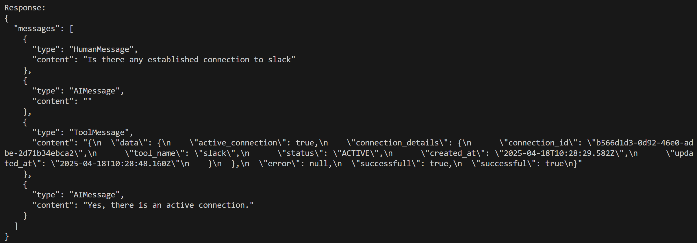Viewport: 697px width, 243px height.
Task: Click the text "Is there any established connection to slack"
Action: click(x=189, y=60)
